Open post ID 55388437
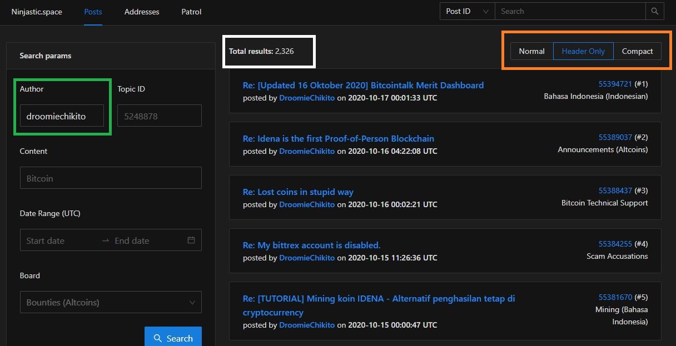Viewport: 676px width, 346px height. click(x=615, y=190)
